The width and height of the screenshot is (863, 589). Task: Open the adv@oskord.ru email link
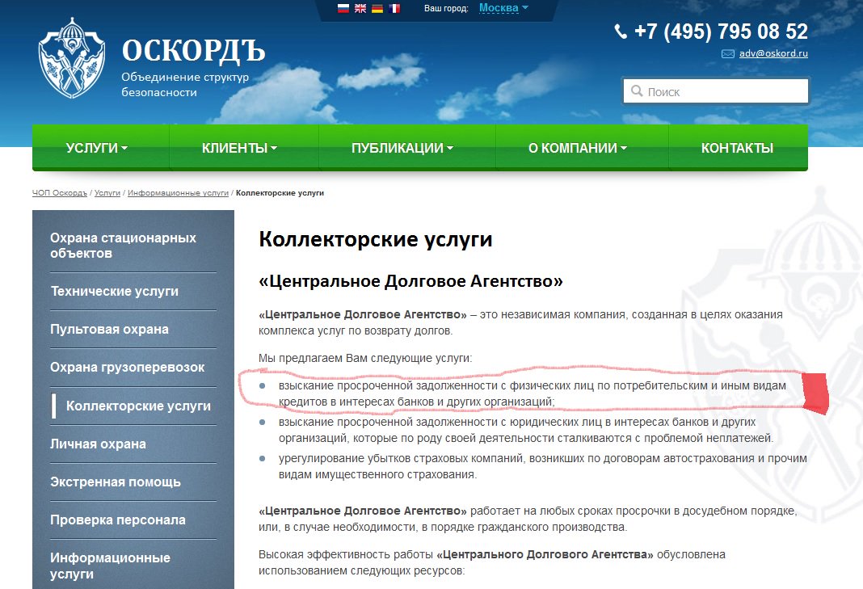(773, 53)
